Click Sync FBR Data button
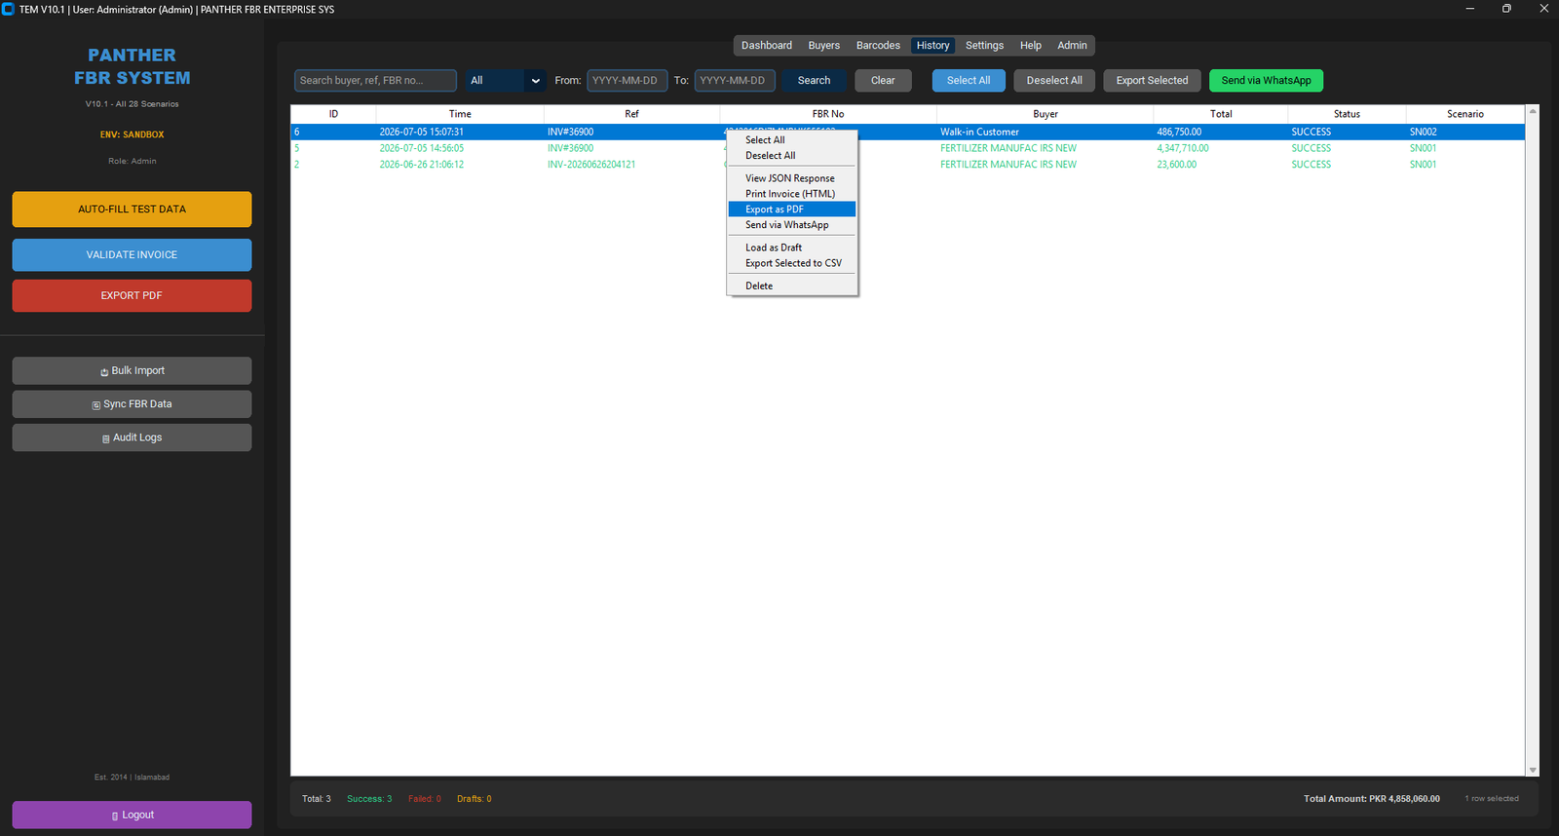This screenshot has height=836, width=1559. pyautogui.click(x=132, y=404)
